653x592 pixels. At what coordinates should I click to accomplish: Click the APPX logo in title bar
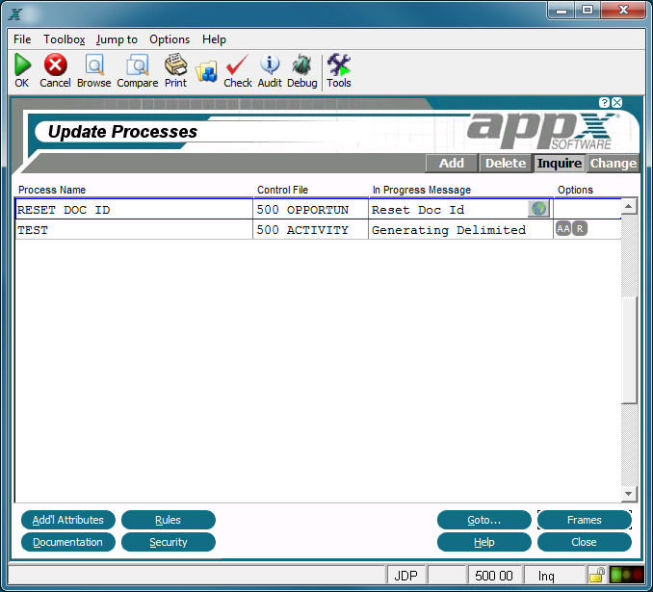click(x=15, y=13)
